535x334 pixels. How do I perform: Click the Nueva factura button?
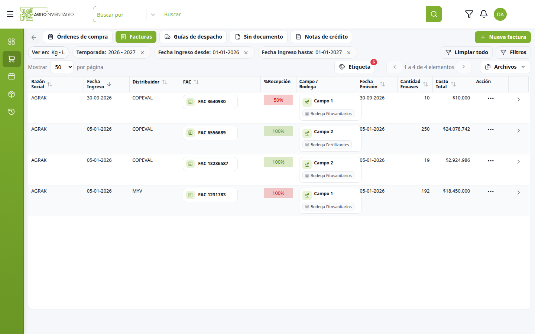(x=503, y=37)
